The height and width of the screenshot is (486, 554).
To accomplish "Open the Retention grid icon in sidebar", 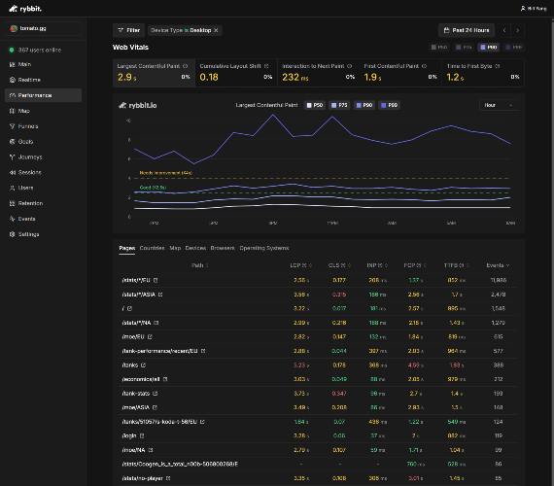I will pyautogui.click(x=12, y=203).
